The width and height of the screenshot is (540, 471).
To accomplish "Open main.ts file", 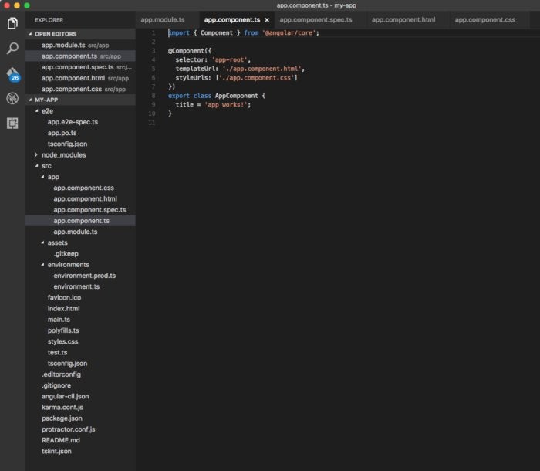I will [80, 320].
